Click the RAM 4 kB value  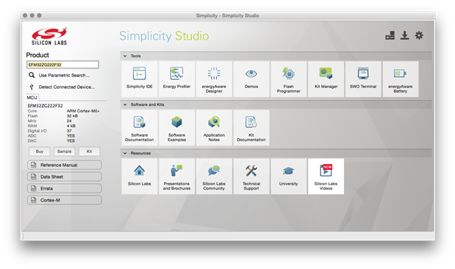tap(71, 126)
